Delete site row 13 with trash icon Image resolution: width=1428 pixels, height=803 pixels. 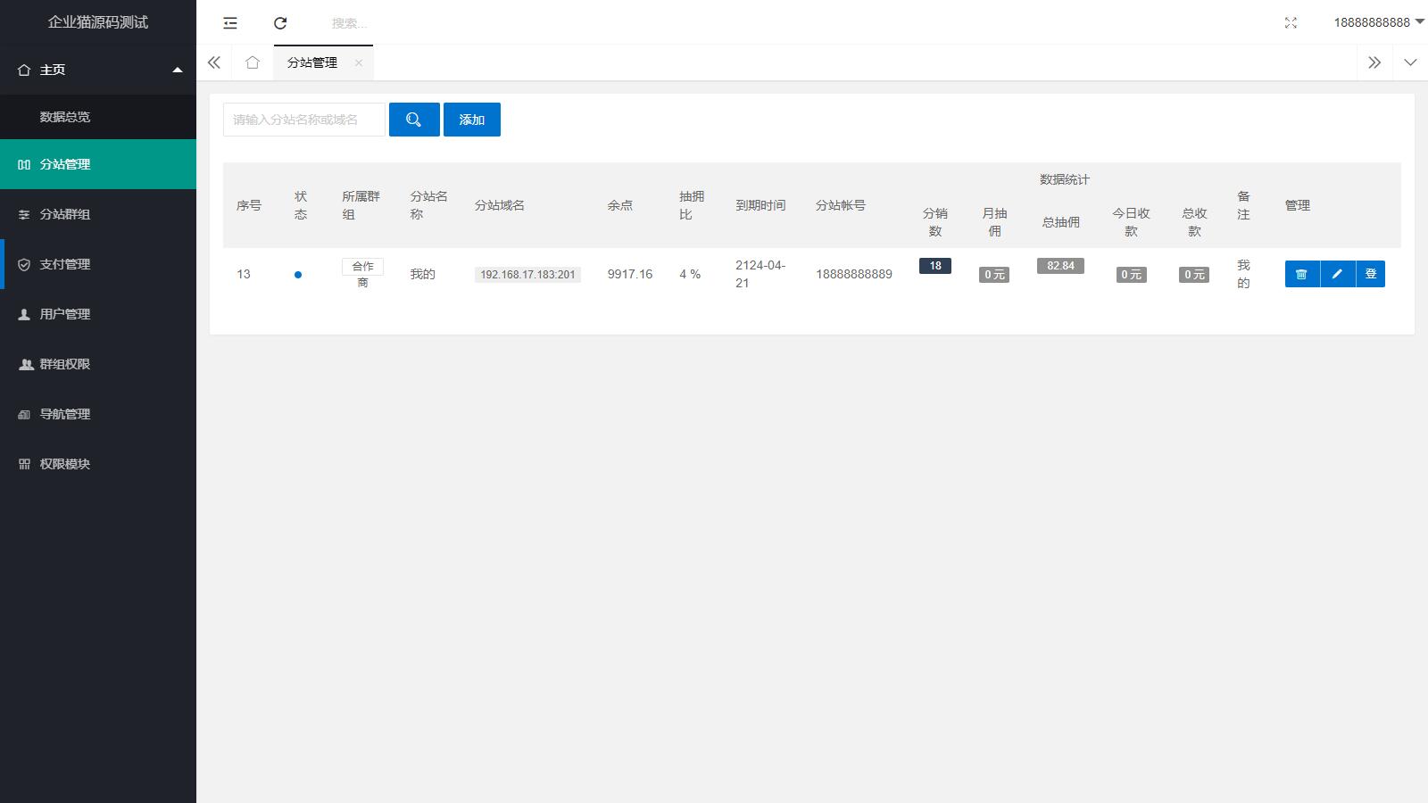1302,274
